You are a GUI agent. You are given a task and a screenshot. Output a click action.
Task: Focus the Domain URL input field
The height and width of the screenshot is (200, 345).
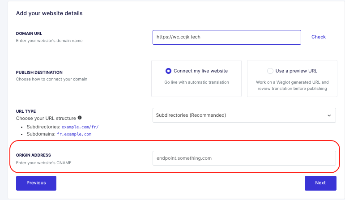pos(226,38)
